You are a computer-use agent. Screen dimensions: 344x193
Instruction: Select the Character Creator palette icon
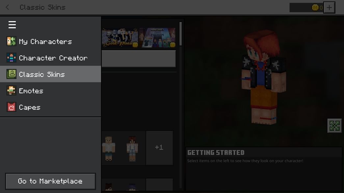[11, 58]
